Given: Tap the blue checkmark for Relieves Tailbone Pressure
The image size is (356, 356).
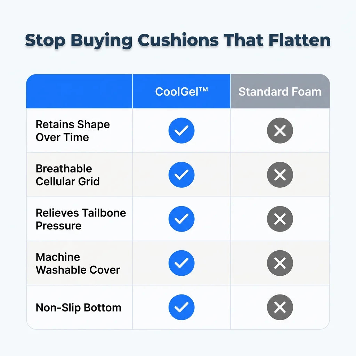Looking at the screenshot, I should click(181, 219).
